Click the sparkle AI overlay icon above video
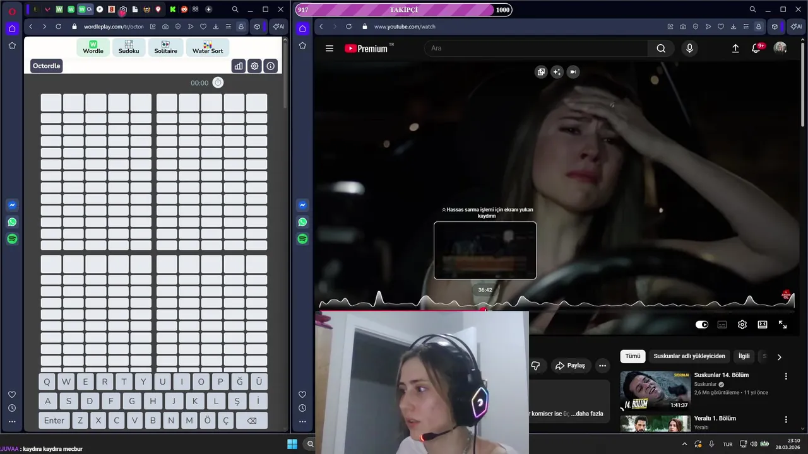Image resolution: width=808 pixels, height=454 pixels. pyautogui.click(x=557, y=72)
